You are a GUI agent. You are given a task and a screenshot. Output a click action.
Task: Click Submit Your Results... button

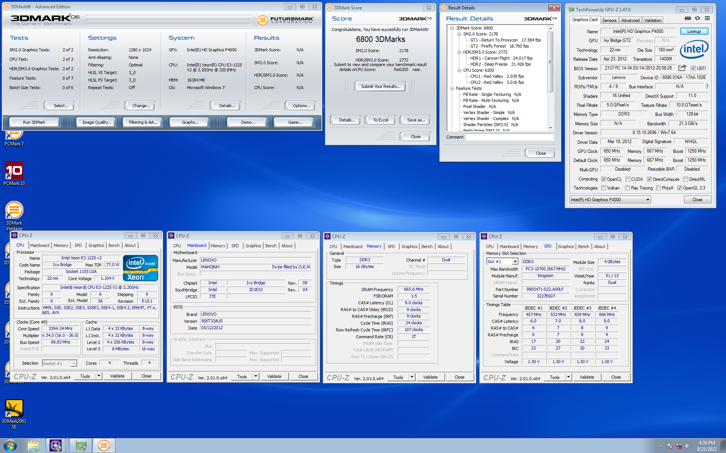coord(380,86)
